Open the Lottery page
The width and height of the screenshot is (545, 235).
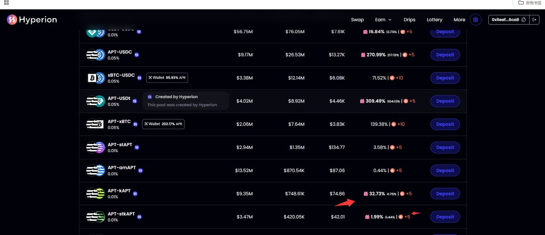tap(435, 20)
